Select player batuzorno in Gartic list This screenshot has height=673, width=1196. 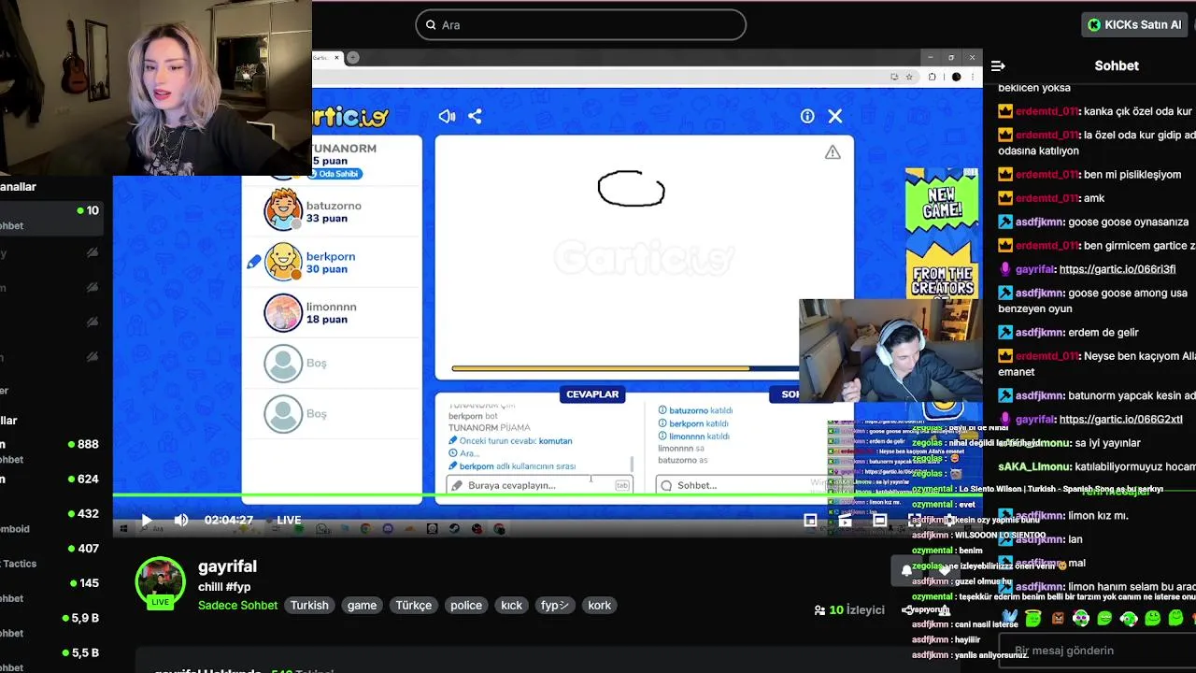point(332,211)
